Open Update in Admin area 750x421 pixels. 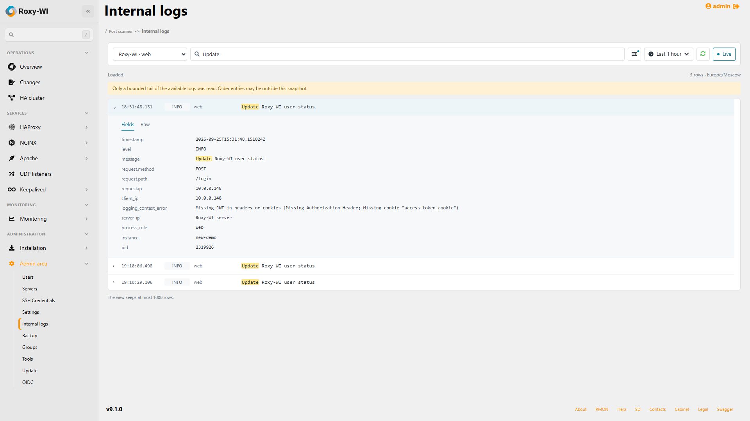[30, 371]
